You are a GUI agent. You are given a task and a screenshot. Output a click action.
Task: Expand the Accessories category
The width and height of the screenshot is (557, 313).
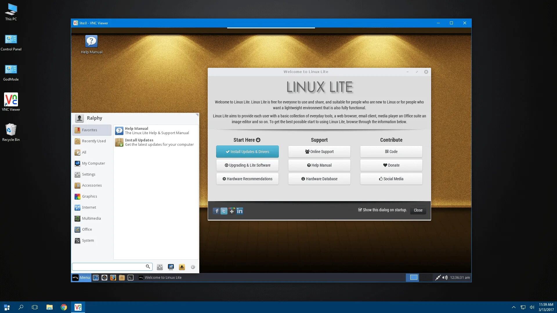[x=92, y=185]
